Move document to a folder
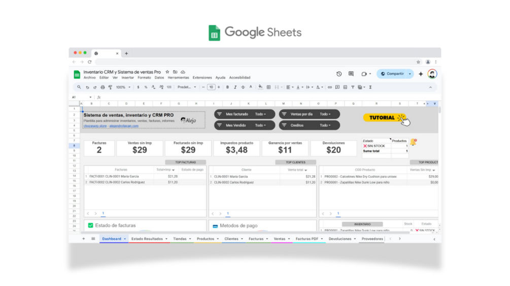The height and width of the screenshot is (286, 510). tap(175, 72)
